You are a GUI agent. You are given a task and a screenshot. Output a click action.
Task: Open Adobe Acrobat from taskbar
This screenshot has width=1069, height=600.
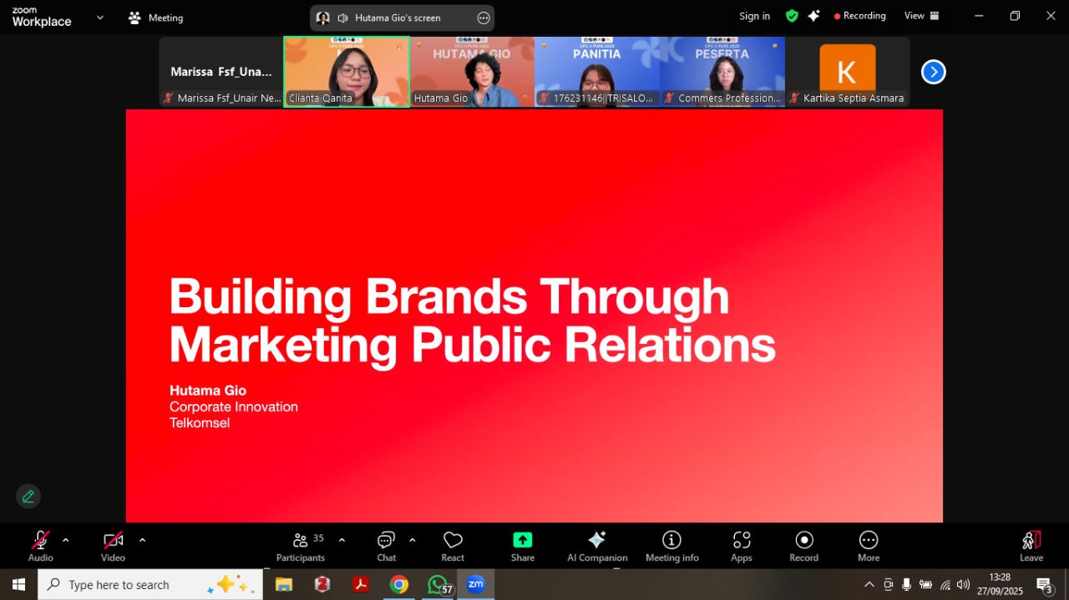[361, 584]
